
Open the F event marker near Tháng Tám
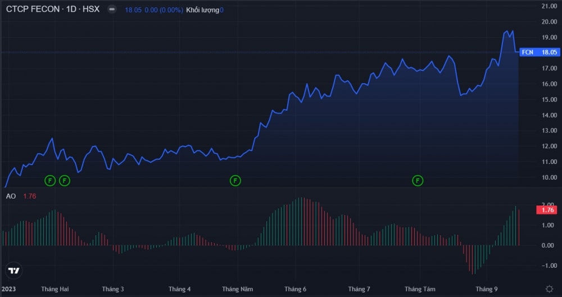click(418, 181)
